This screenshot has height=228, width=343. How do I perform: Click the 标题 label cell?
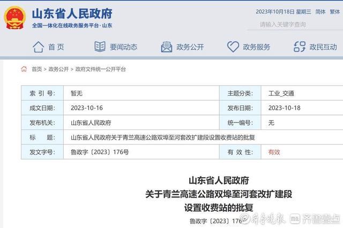(42, 137)
